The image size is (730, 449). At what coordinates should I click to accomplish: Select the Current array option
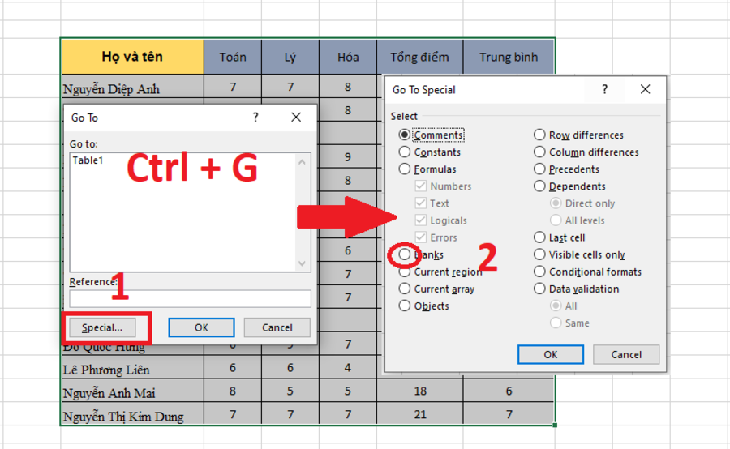pyautogui.click(x=404, y=289)
